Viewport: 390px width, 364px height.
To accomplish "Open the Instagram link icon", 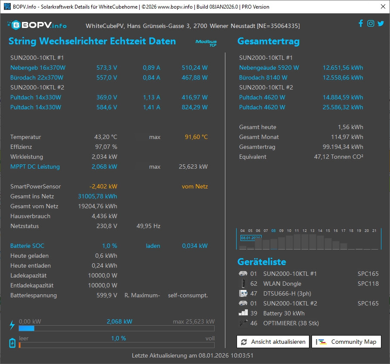I will (x=371, y=24).
